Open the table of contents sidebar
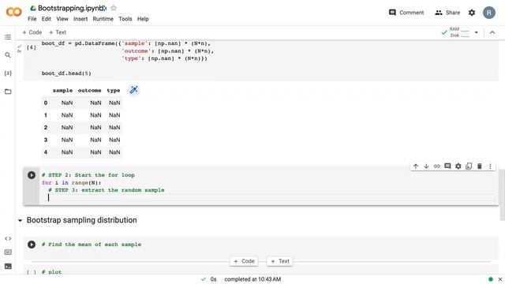505x284 pixels. coord(8,37)
